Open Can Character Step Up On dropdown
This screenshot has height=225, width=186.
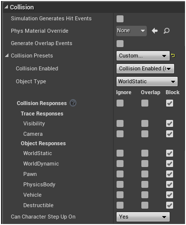pos(143,217)
